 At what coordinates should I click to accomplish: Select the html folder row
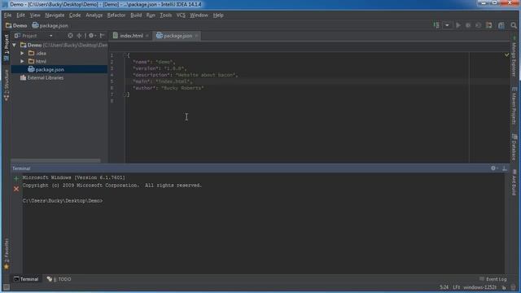pyautogui.click(x=59, y=61)
